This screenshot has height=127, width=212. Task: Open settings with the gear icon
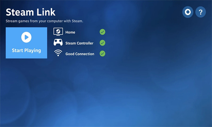coord(188,12)
